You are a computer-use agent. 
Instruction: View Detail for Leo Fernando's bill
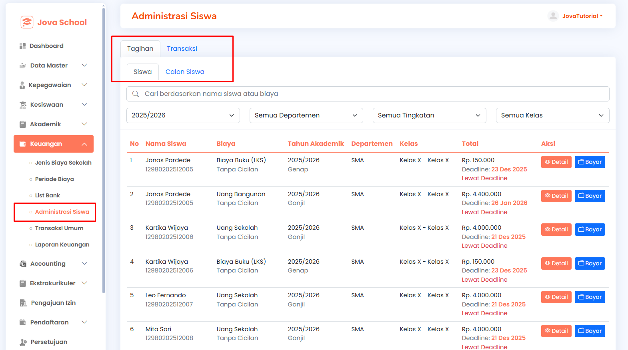pos(556,297)
